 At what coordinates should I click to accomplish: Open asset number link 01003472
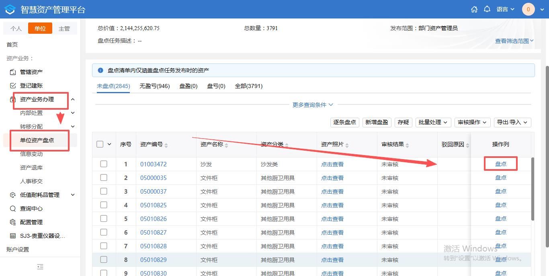point(153,164)
